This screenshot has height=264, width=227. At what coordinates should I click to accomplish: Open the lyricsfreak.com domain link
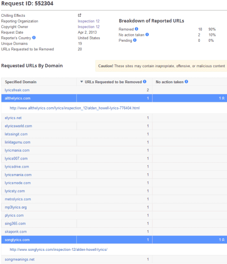17,90
